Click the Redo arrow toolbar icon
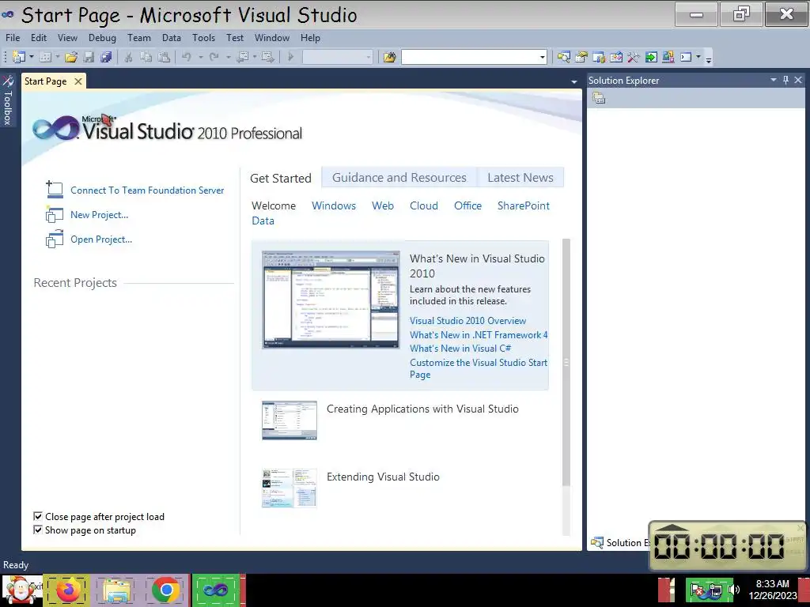The image size is (810, 607). click(x=214, y=57)
